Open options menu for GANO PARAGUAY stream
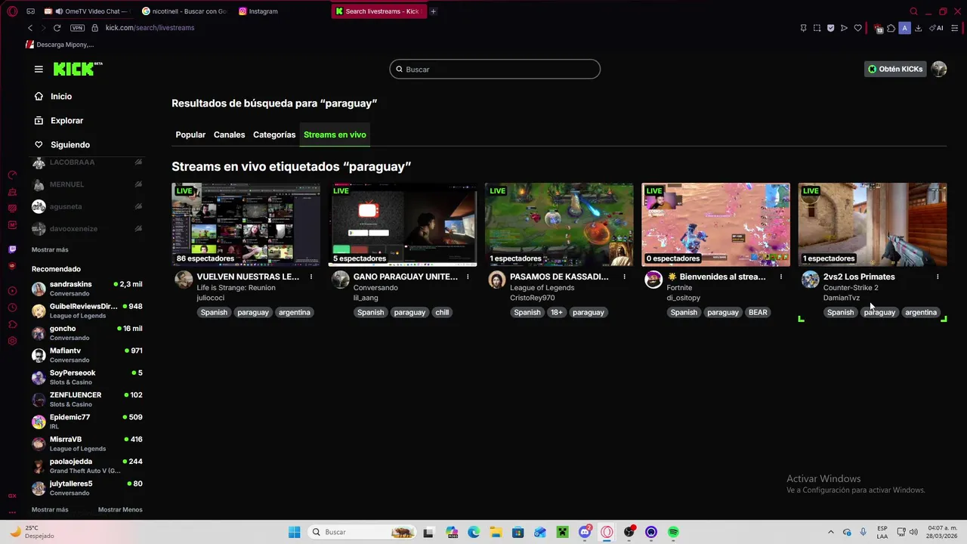 pyautogui.click(x=468, y=277)
